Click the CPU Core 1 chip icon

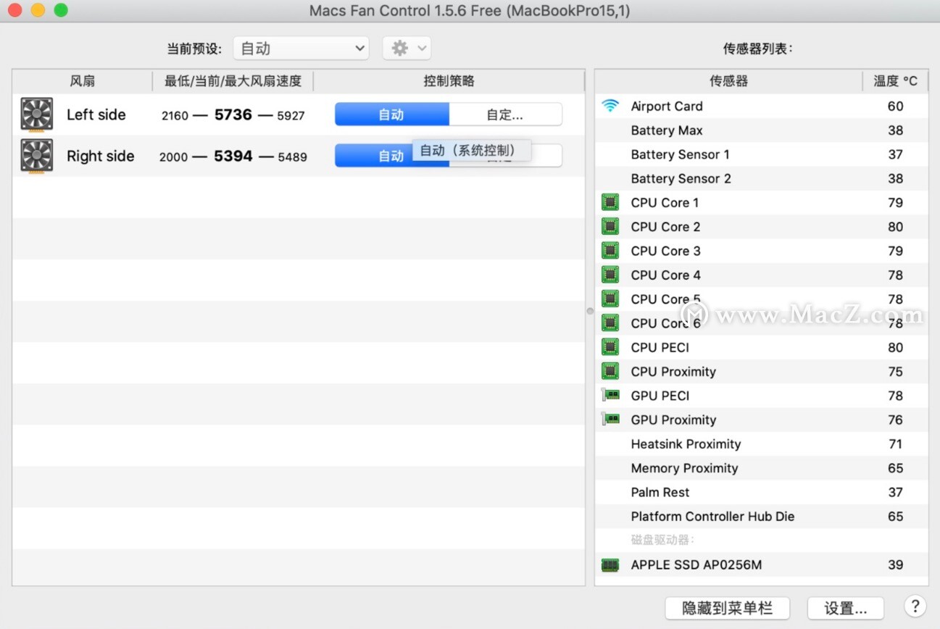click(x=610, y=203)
